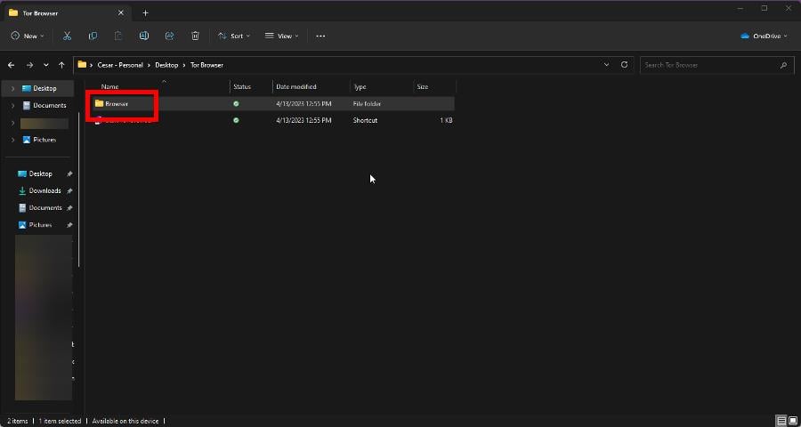The width and height of the screenshot is (801, 427).
Task: Click the Share icon in toolbar
Action: pos(170,36)
